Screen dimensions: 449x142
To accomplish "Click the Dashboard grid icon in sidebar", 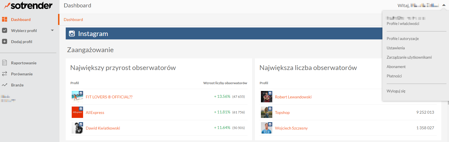I will coord(5,19).
